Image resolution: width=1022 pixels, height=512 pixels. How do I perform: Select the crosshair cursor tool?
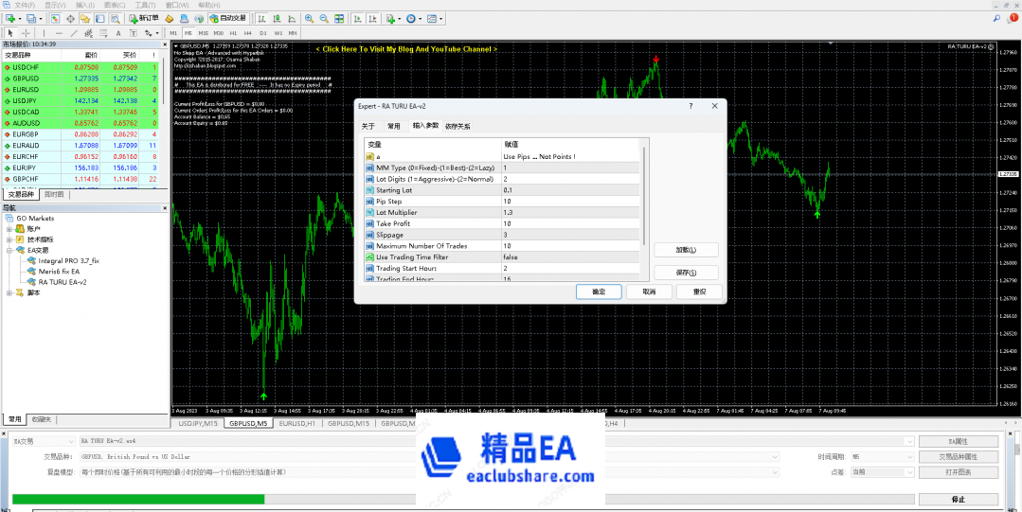(x=26, y=33)
